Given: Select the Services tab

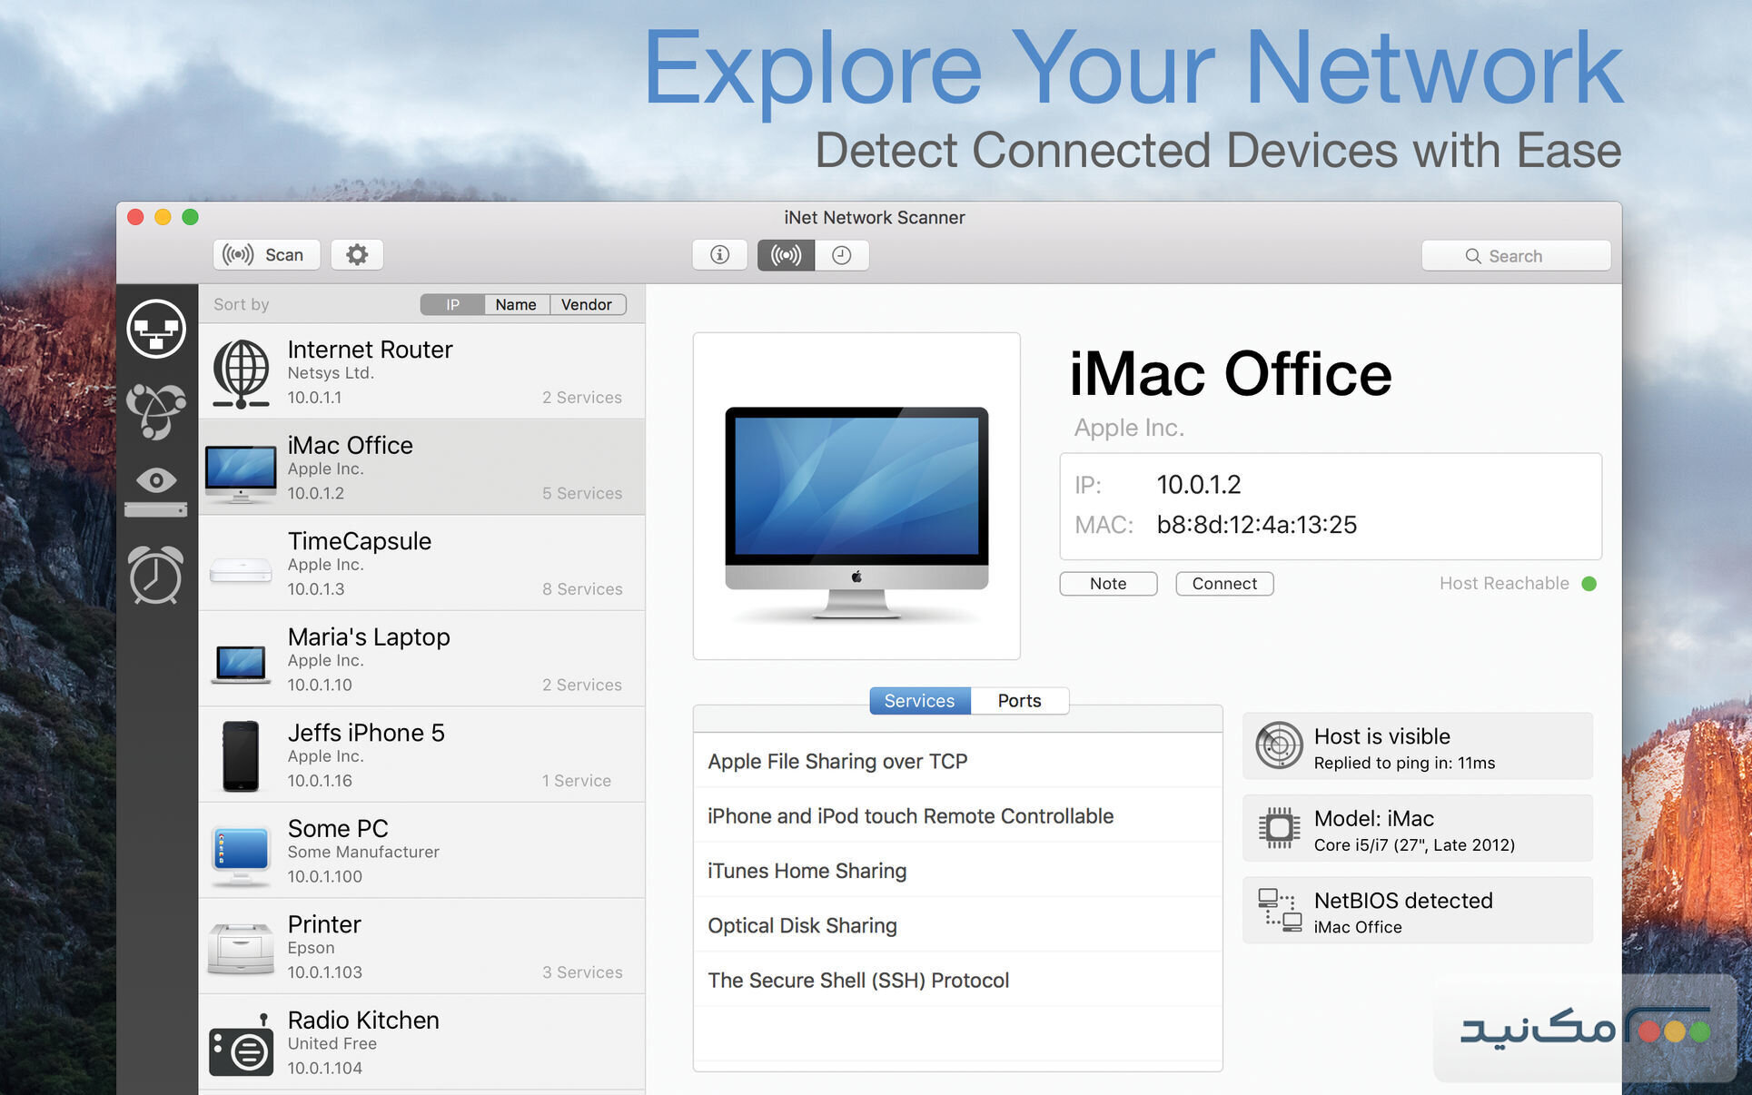Looking at the screenshot, I should (x=918, y=700).
